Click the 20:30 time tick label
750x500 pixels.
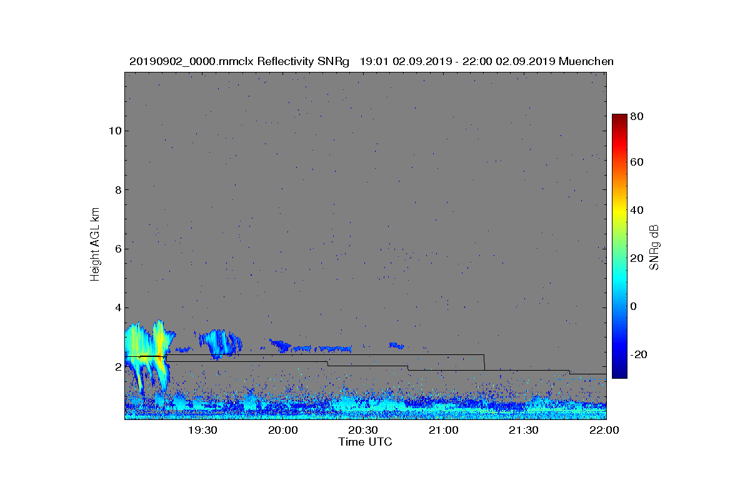click(363, 430)
